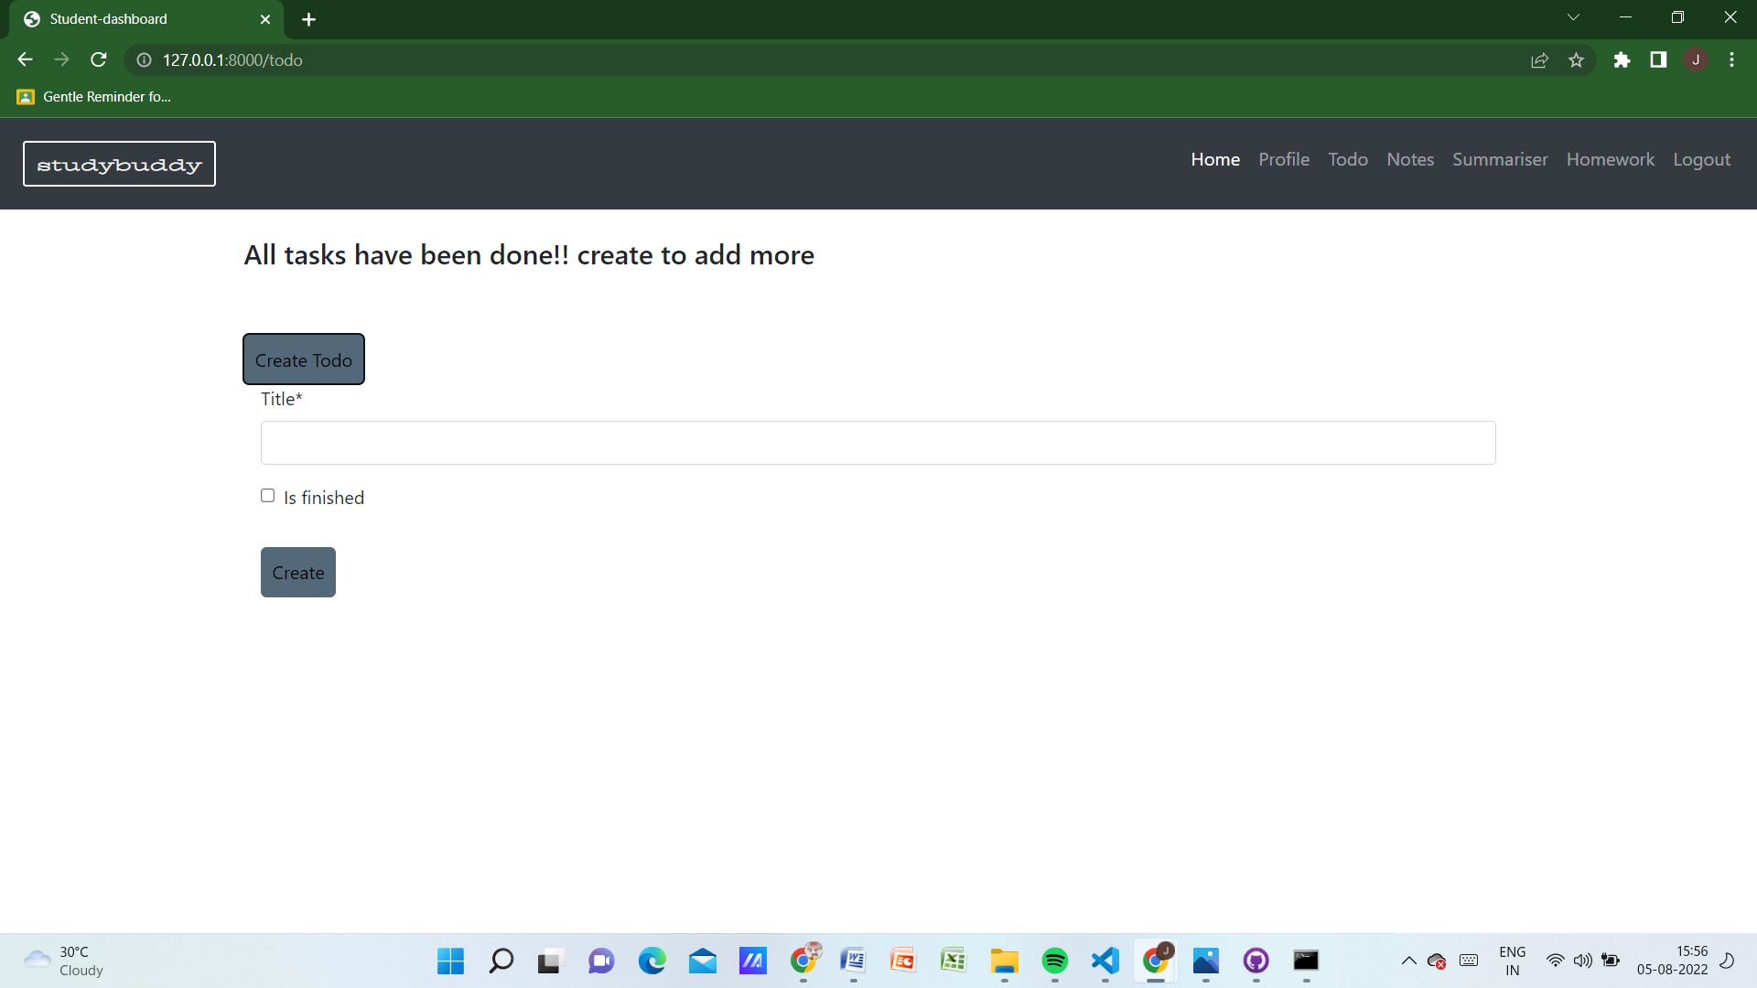The image size is (1757, 988).
Task: Open Chrome three-dot menu
Action: pos(1731,60)
